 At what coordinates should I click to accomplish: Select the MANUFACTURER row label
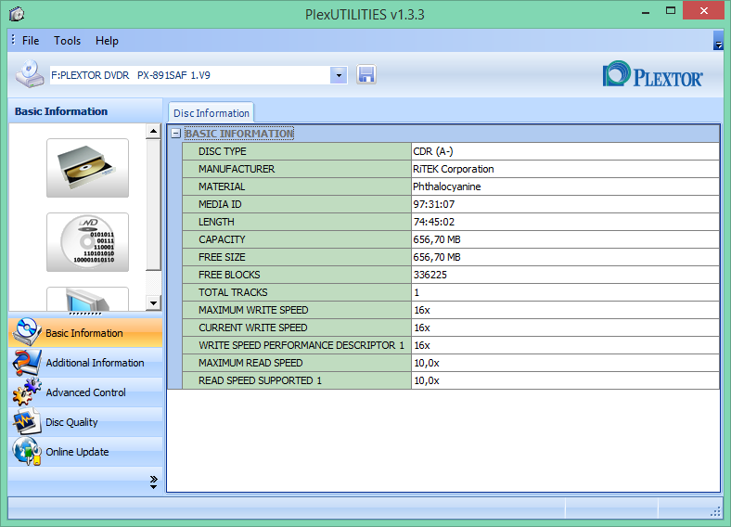237,169
